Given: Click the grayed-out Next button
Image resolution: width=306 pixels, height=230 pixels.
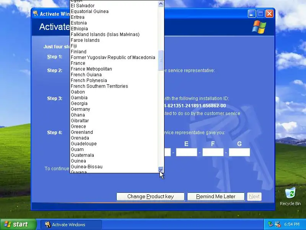Looking at the screenshot, I should 254,197.
